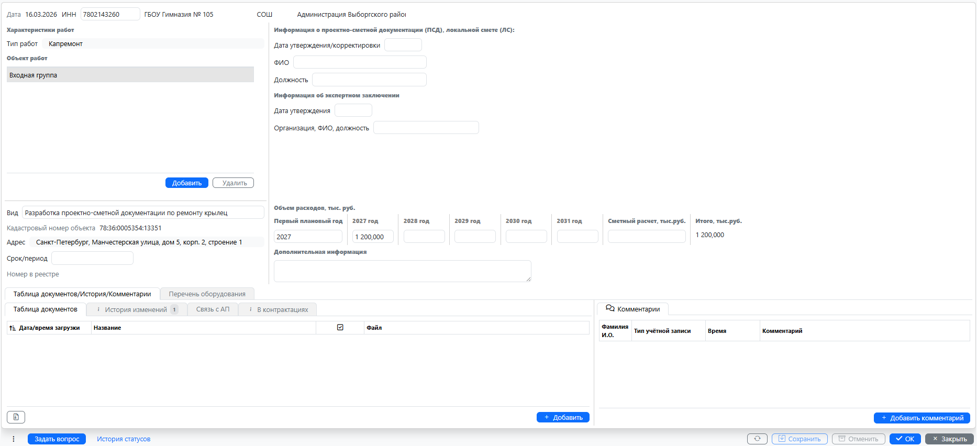
Task: Open the Адрес dropdown with Манчестерская улица
Action: coord(147,242)
